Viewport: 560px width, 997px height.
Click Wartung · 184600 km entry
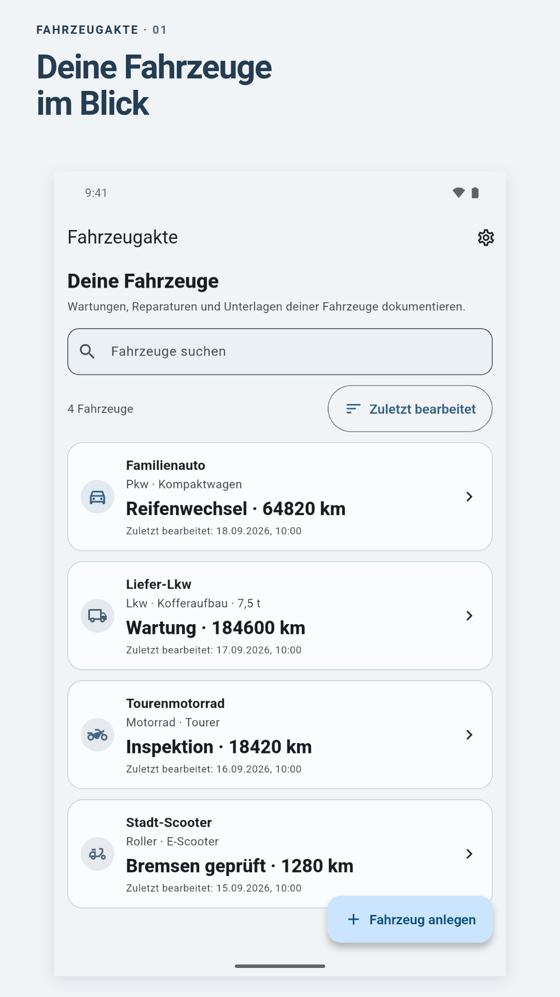(216, 628)
